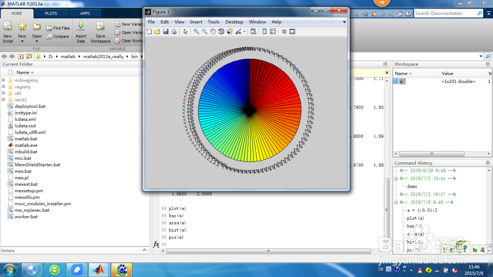
Task: Open the Window menu in Figure 1
Action: pos(257,22)
